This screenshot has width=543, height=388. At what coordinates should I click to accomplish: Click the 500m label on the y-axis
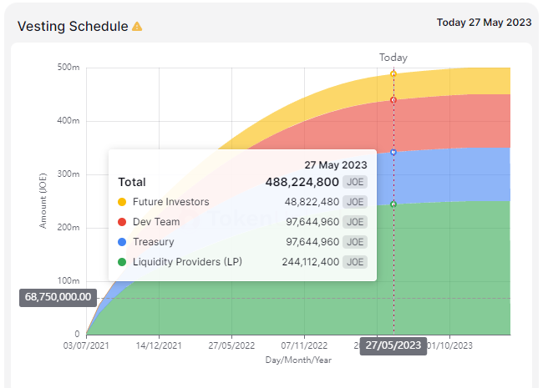69,68
